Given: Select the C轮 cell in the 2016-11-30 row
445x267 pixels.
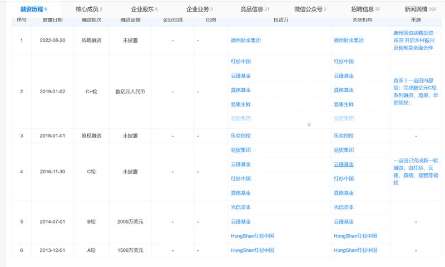Looking at the screenshot, I should pyautogui.click(x=91, y=172).
